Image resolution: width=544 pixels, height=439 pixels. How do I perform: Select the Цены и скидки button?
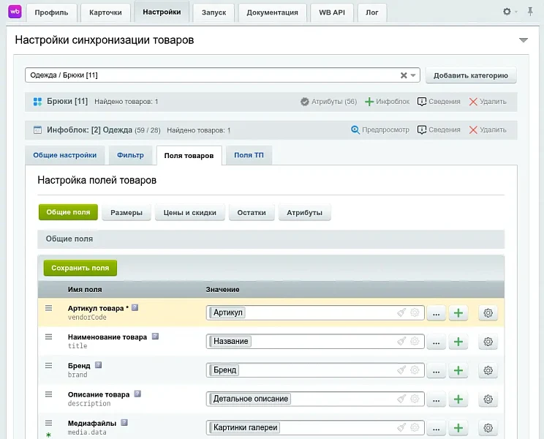tap(190, 212)
